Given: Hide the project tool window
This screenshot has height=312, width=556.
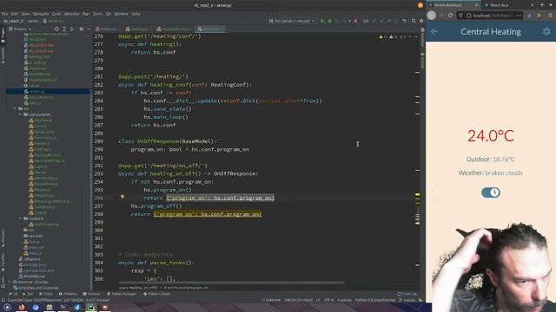Looking at the screenshot, I should point(89,29).
